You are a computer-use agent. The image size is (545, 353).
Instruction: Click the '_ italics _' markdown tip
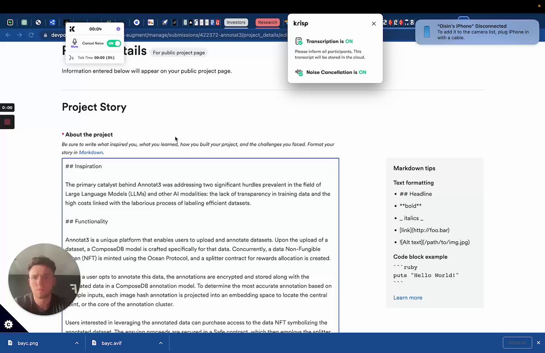point(411,218)
